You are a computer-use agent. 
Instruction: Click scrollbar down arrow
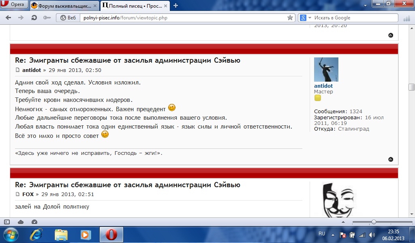click(x=412, y=214)
